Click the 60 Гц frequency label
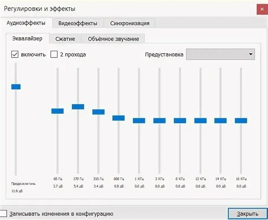The width and height of the screenshot is (268, 220). coord(58,179)
